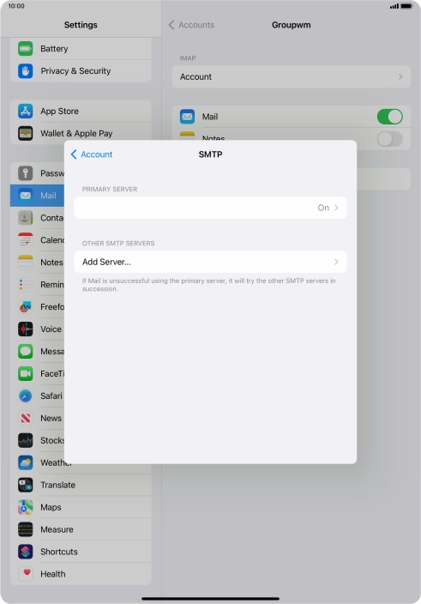
Task: Enable the Notes toggle switch
Action: tap(390, 139)
